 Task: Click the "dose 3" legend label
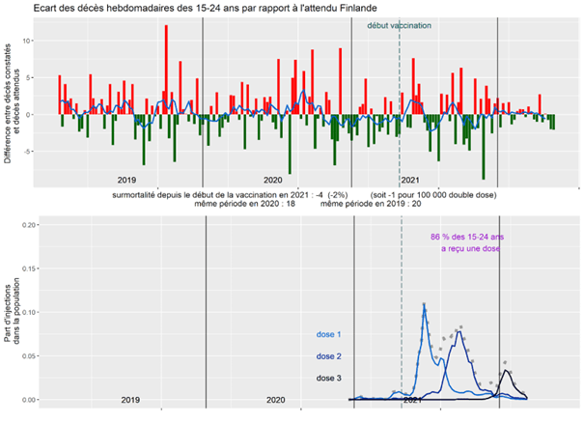click(x=329, y=378)
